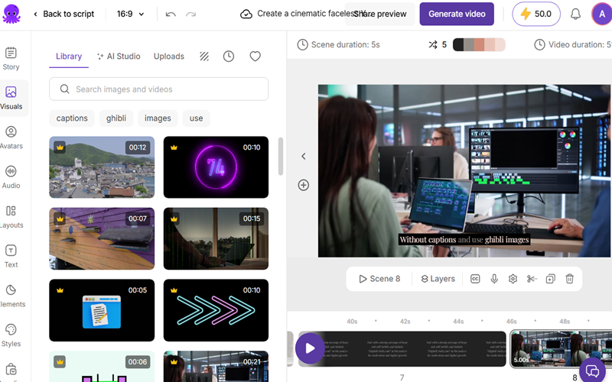Click the microphone voiceover icon
The height and width of the screenshot is (382, 612).
click(494, 279)
